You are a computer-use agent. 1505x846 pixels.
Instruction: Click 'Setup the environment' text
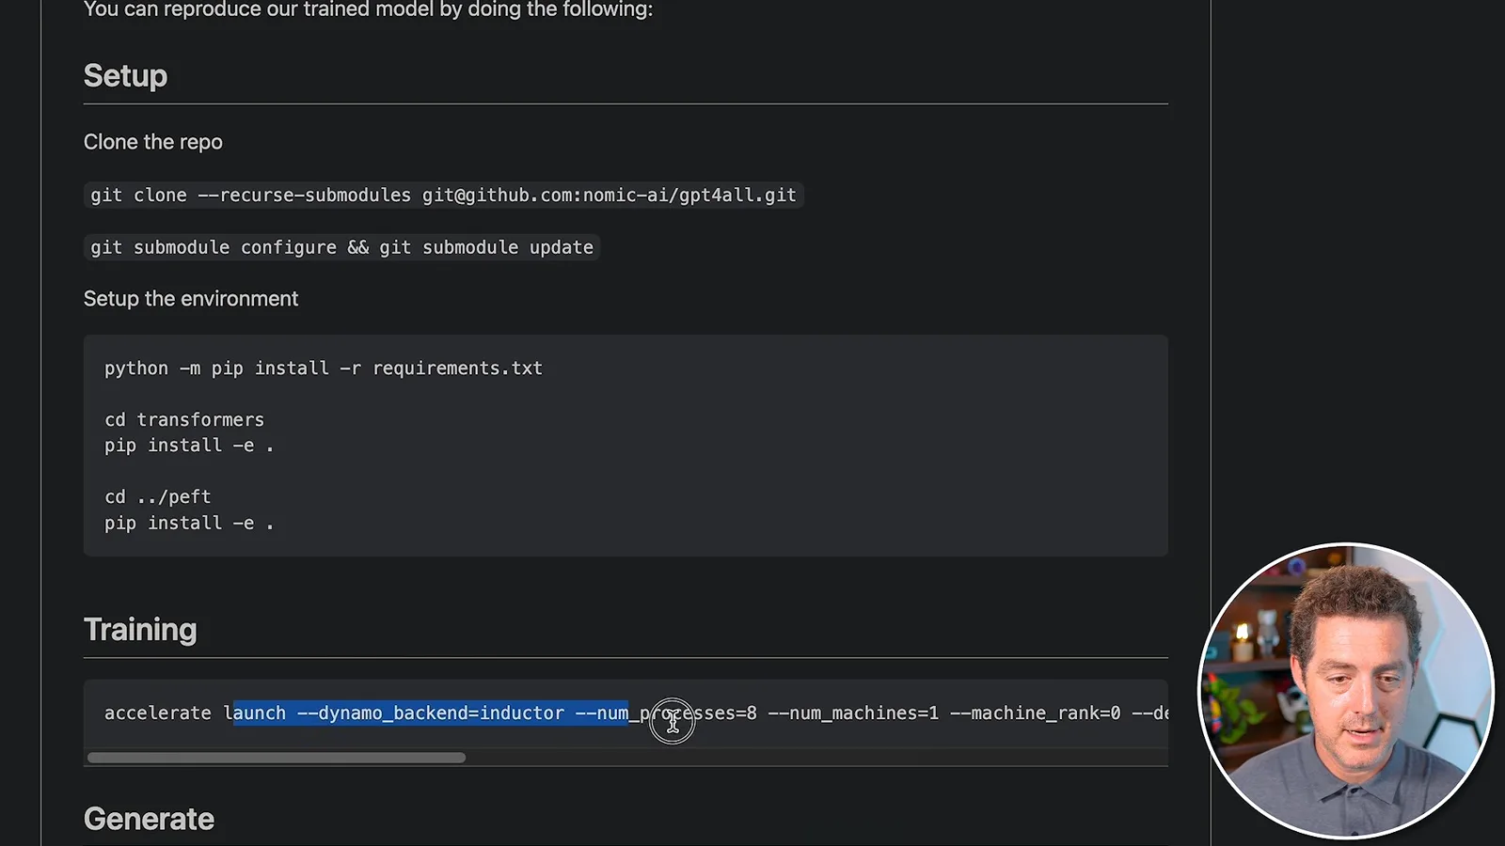pyautogui.click(x=191, y=299)
